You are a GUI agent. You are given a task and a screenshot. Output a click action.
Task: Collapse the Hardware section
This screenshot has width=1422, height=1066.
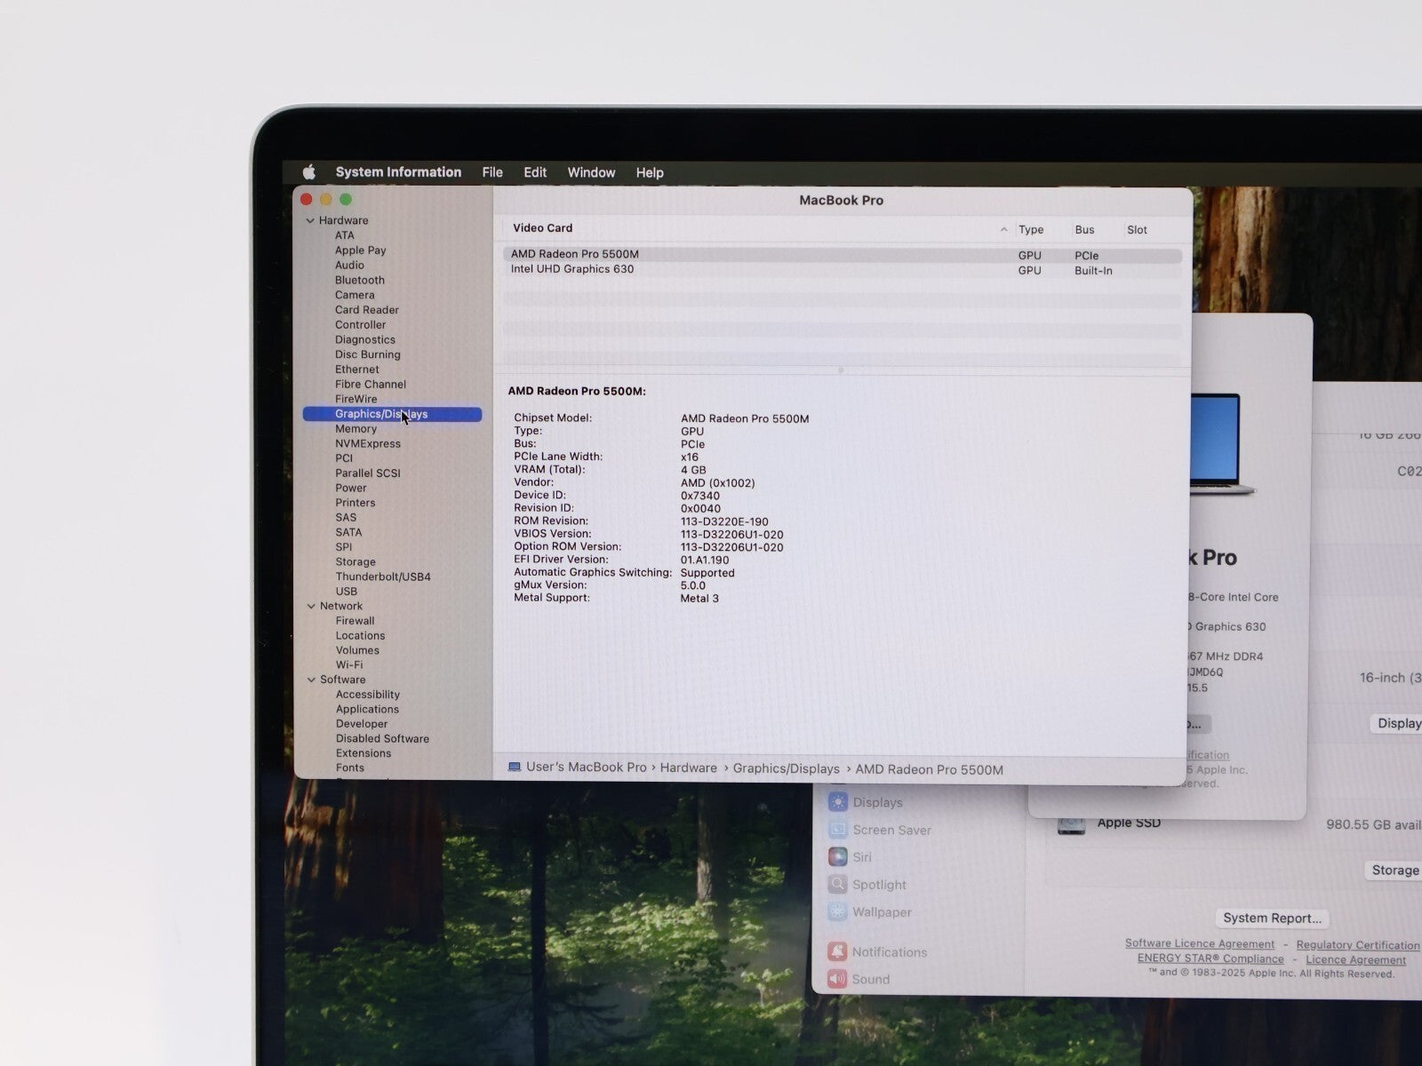pyautogui.click(x=310, y=220)
